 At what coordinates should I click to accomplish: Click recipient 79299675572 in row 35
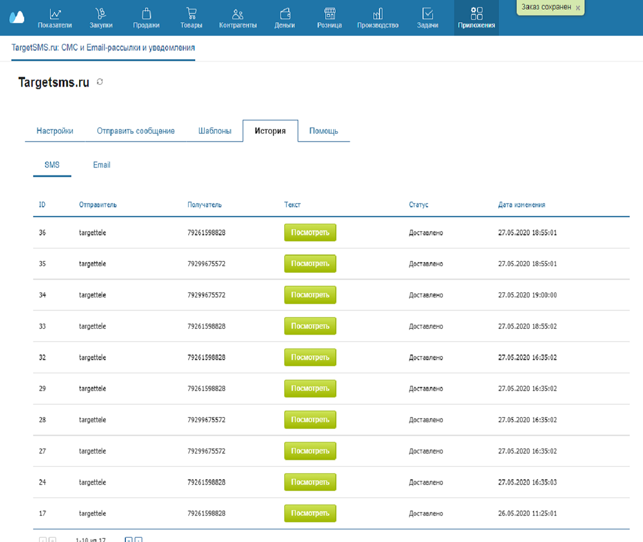tap(206, 264)
